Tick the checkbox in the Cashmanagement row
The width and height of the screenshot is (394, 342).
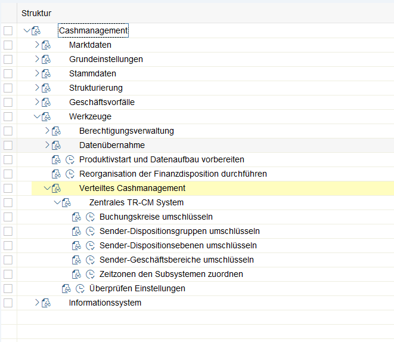pos(8,30)
